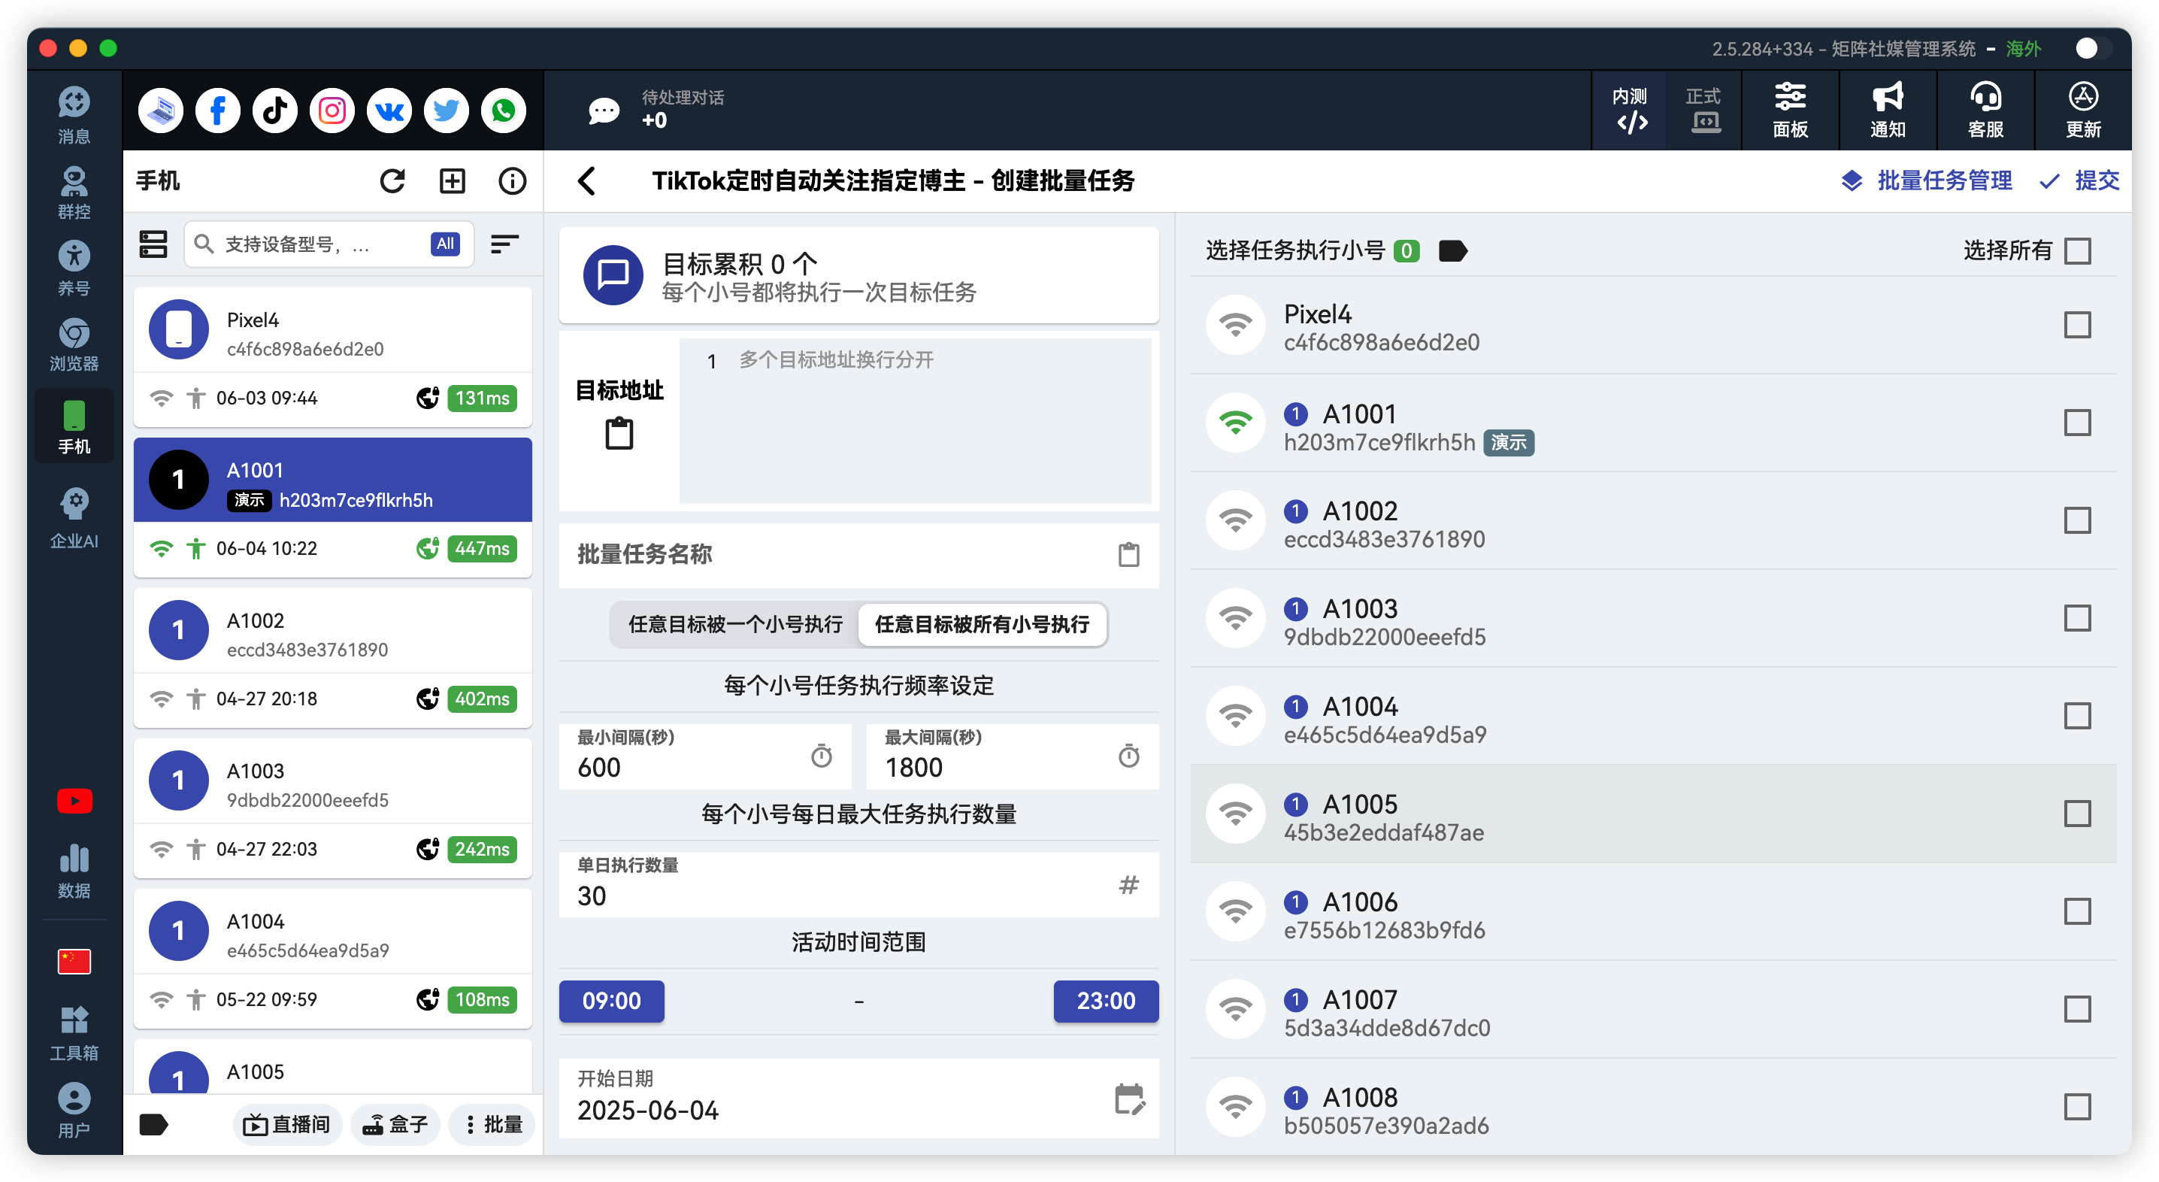Open YouTube icon in left sidebar
The image size is (2159, 1182).
(x=74, y=802)
